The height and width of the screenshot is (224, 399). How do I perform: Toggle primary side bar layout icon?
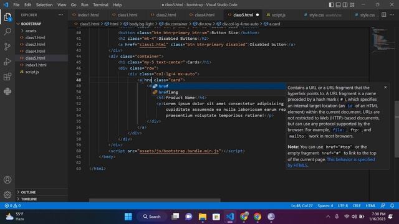tap(331, 5)
